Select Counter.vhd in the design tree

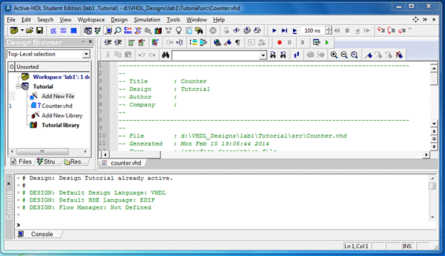coord(57,106)
